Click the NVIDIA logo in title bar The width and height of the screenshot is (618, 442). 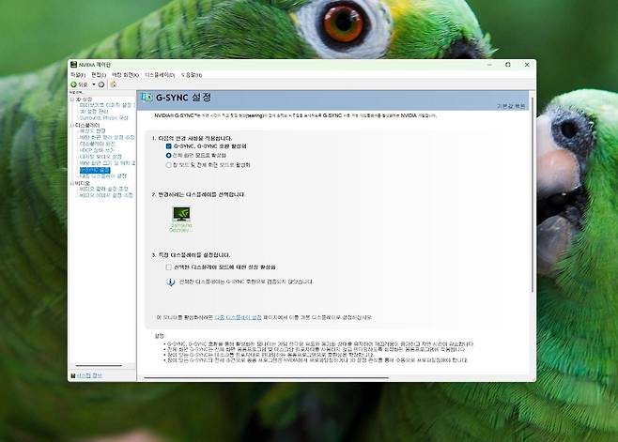tap(73, 65)
